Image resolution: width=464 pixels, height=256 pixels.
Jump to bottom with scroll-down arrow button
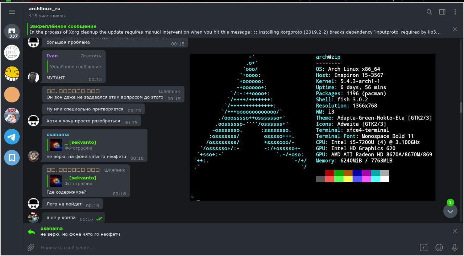[450, 211]
